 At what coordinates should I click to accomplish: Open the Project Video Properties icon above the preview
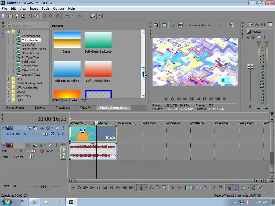pyautogui.click(x=156, y=25)
